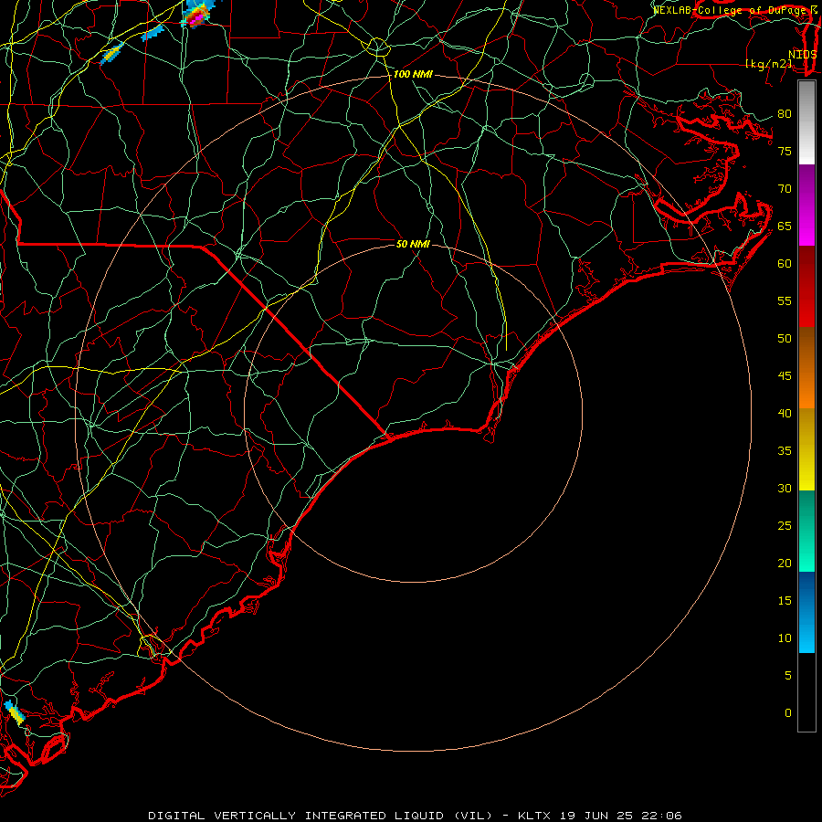
Task: Click the scale value 65
Action: point(785,226)
